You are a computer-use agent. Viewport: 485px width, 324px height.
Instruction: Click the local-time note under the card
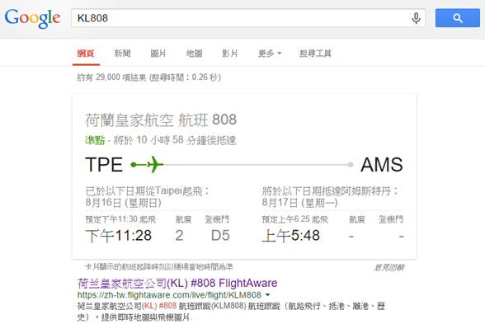click(159, 267)
